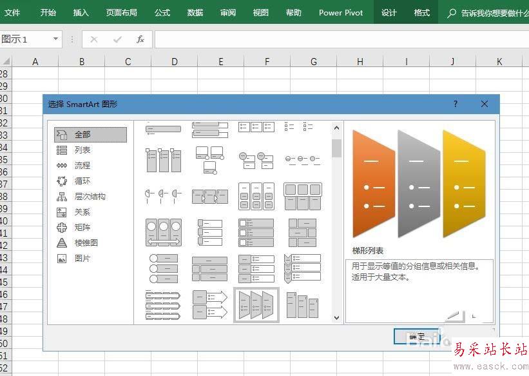
Task: Select the 蛇形图片重点列表 bending picture layout
Action: (209, 160)
